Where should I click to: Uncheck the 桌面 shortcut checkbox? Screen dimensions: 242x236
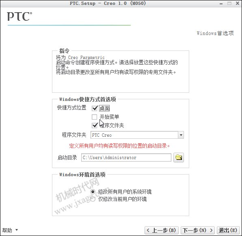tap(95, 108)
